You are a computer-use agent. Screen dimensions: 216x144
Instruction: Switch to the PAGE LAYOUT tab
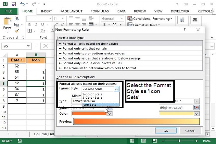point(71,11)
